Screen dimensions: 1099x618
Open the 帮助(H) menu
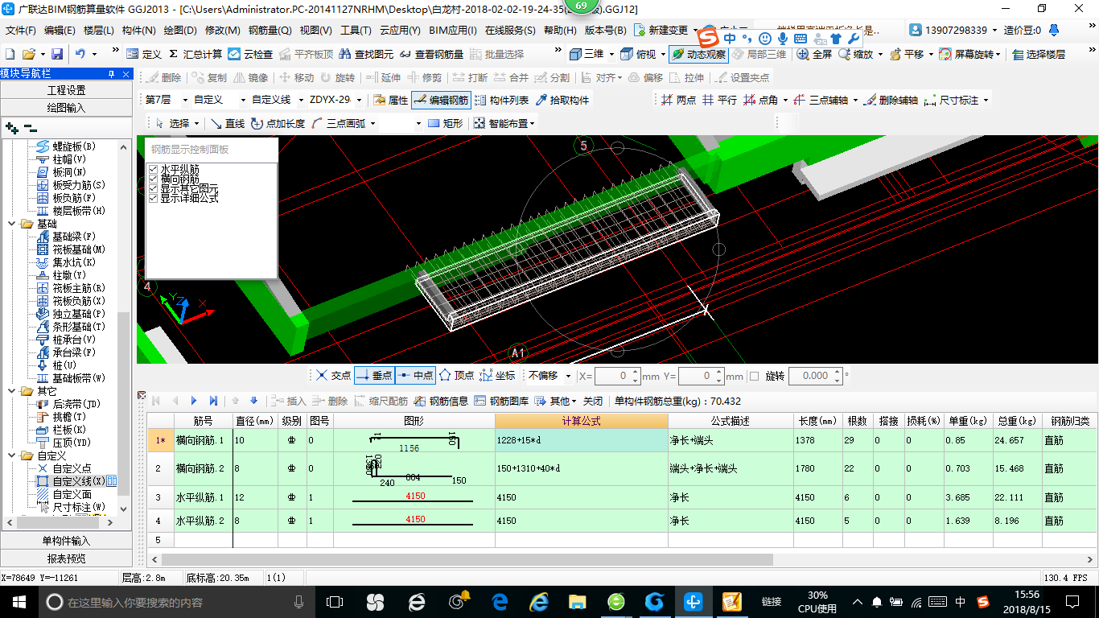[x=560, y=31]
